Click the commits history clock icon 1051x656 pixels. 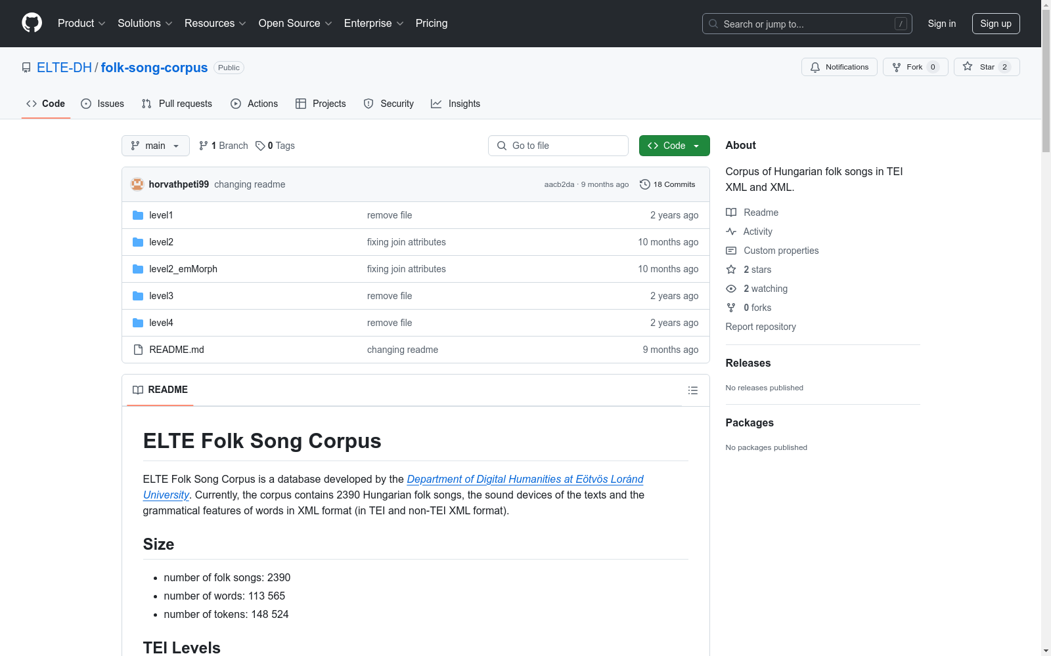pos(645,184)
